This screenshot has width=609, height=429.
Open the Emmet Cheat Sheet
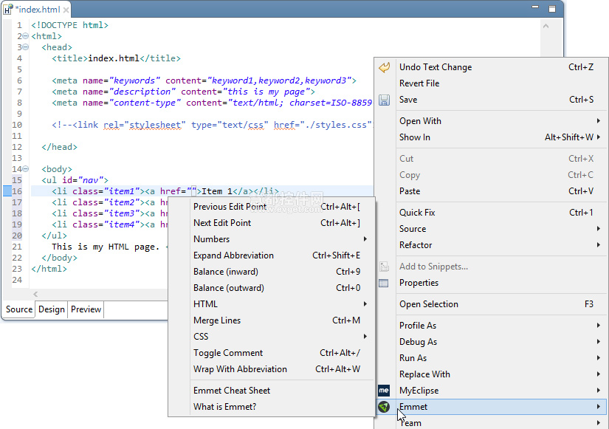point(232,391)
